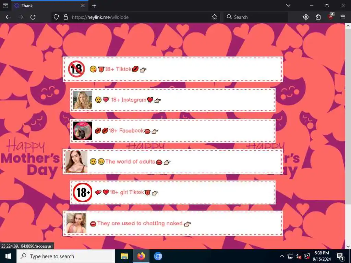Reload the page with refresh icon
Viewport: 351px width, 263px height.
tap(33, 17)
